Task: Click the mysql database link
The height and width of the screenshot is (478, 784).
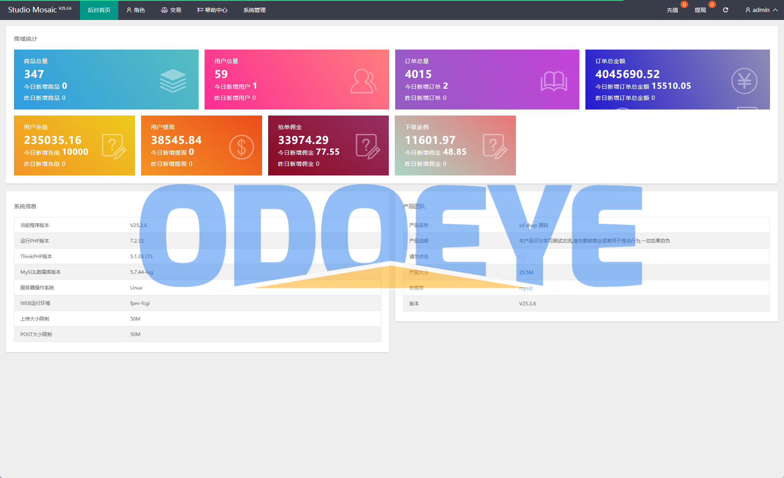Action: point(525,288)
